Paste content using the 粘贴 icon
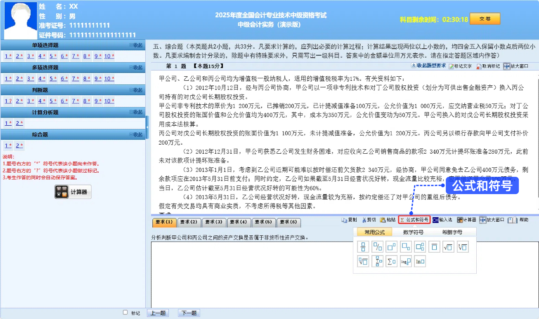 389,220
